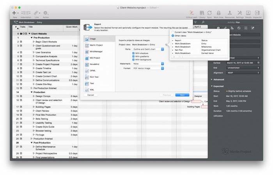Click the Link chain toolbar icon

click(36, 13)
